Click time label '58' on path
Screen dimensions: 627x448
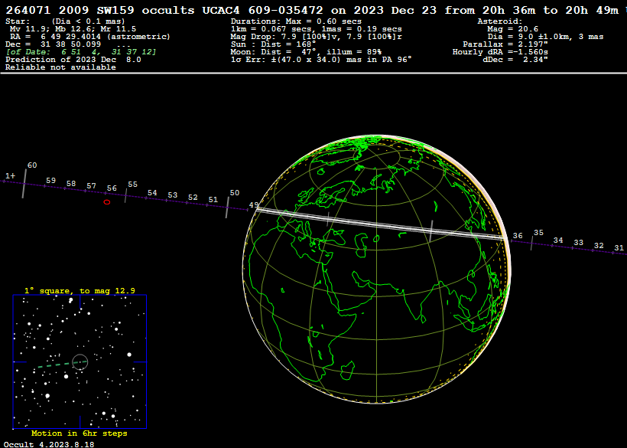coord(71,183)
